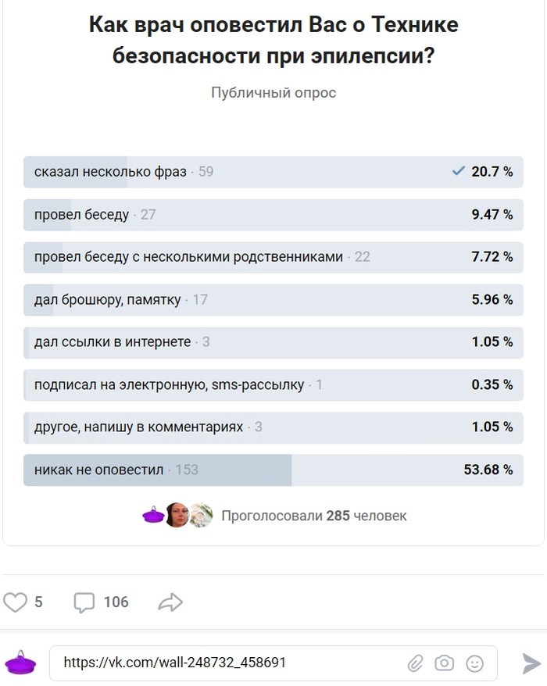This screenshot has height=686, width=547.
Task: Select "провел беседу с несколькими родственниками" option
Action: tap(273, 257)
